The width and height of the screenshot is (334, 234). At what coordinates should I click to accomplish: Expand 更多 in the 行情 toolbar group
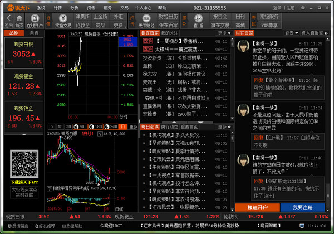click(x=119, y=26)
